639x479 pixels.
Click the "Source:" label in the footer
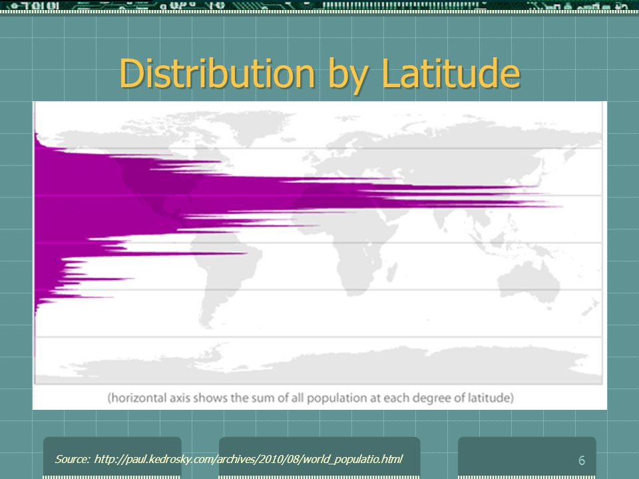[x=72, y=459]
